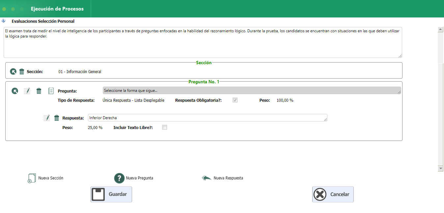
Task: Add a new section via Nueva Sección icon
Action: click(x=31, y=178)
